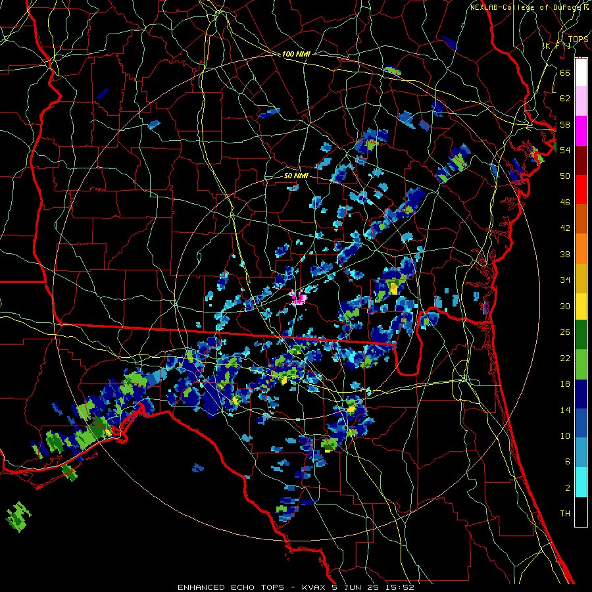Click the yellow 34 kft legend swatch
This screenshot has height=592, width=592.
[x=581, y=306]
